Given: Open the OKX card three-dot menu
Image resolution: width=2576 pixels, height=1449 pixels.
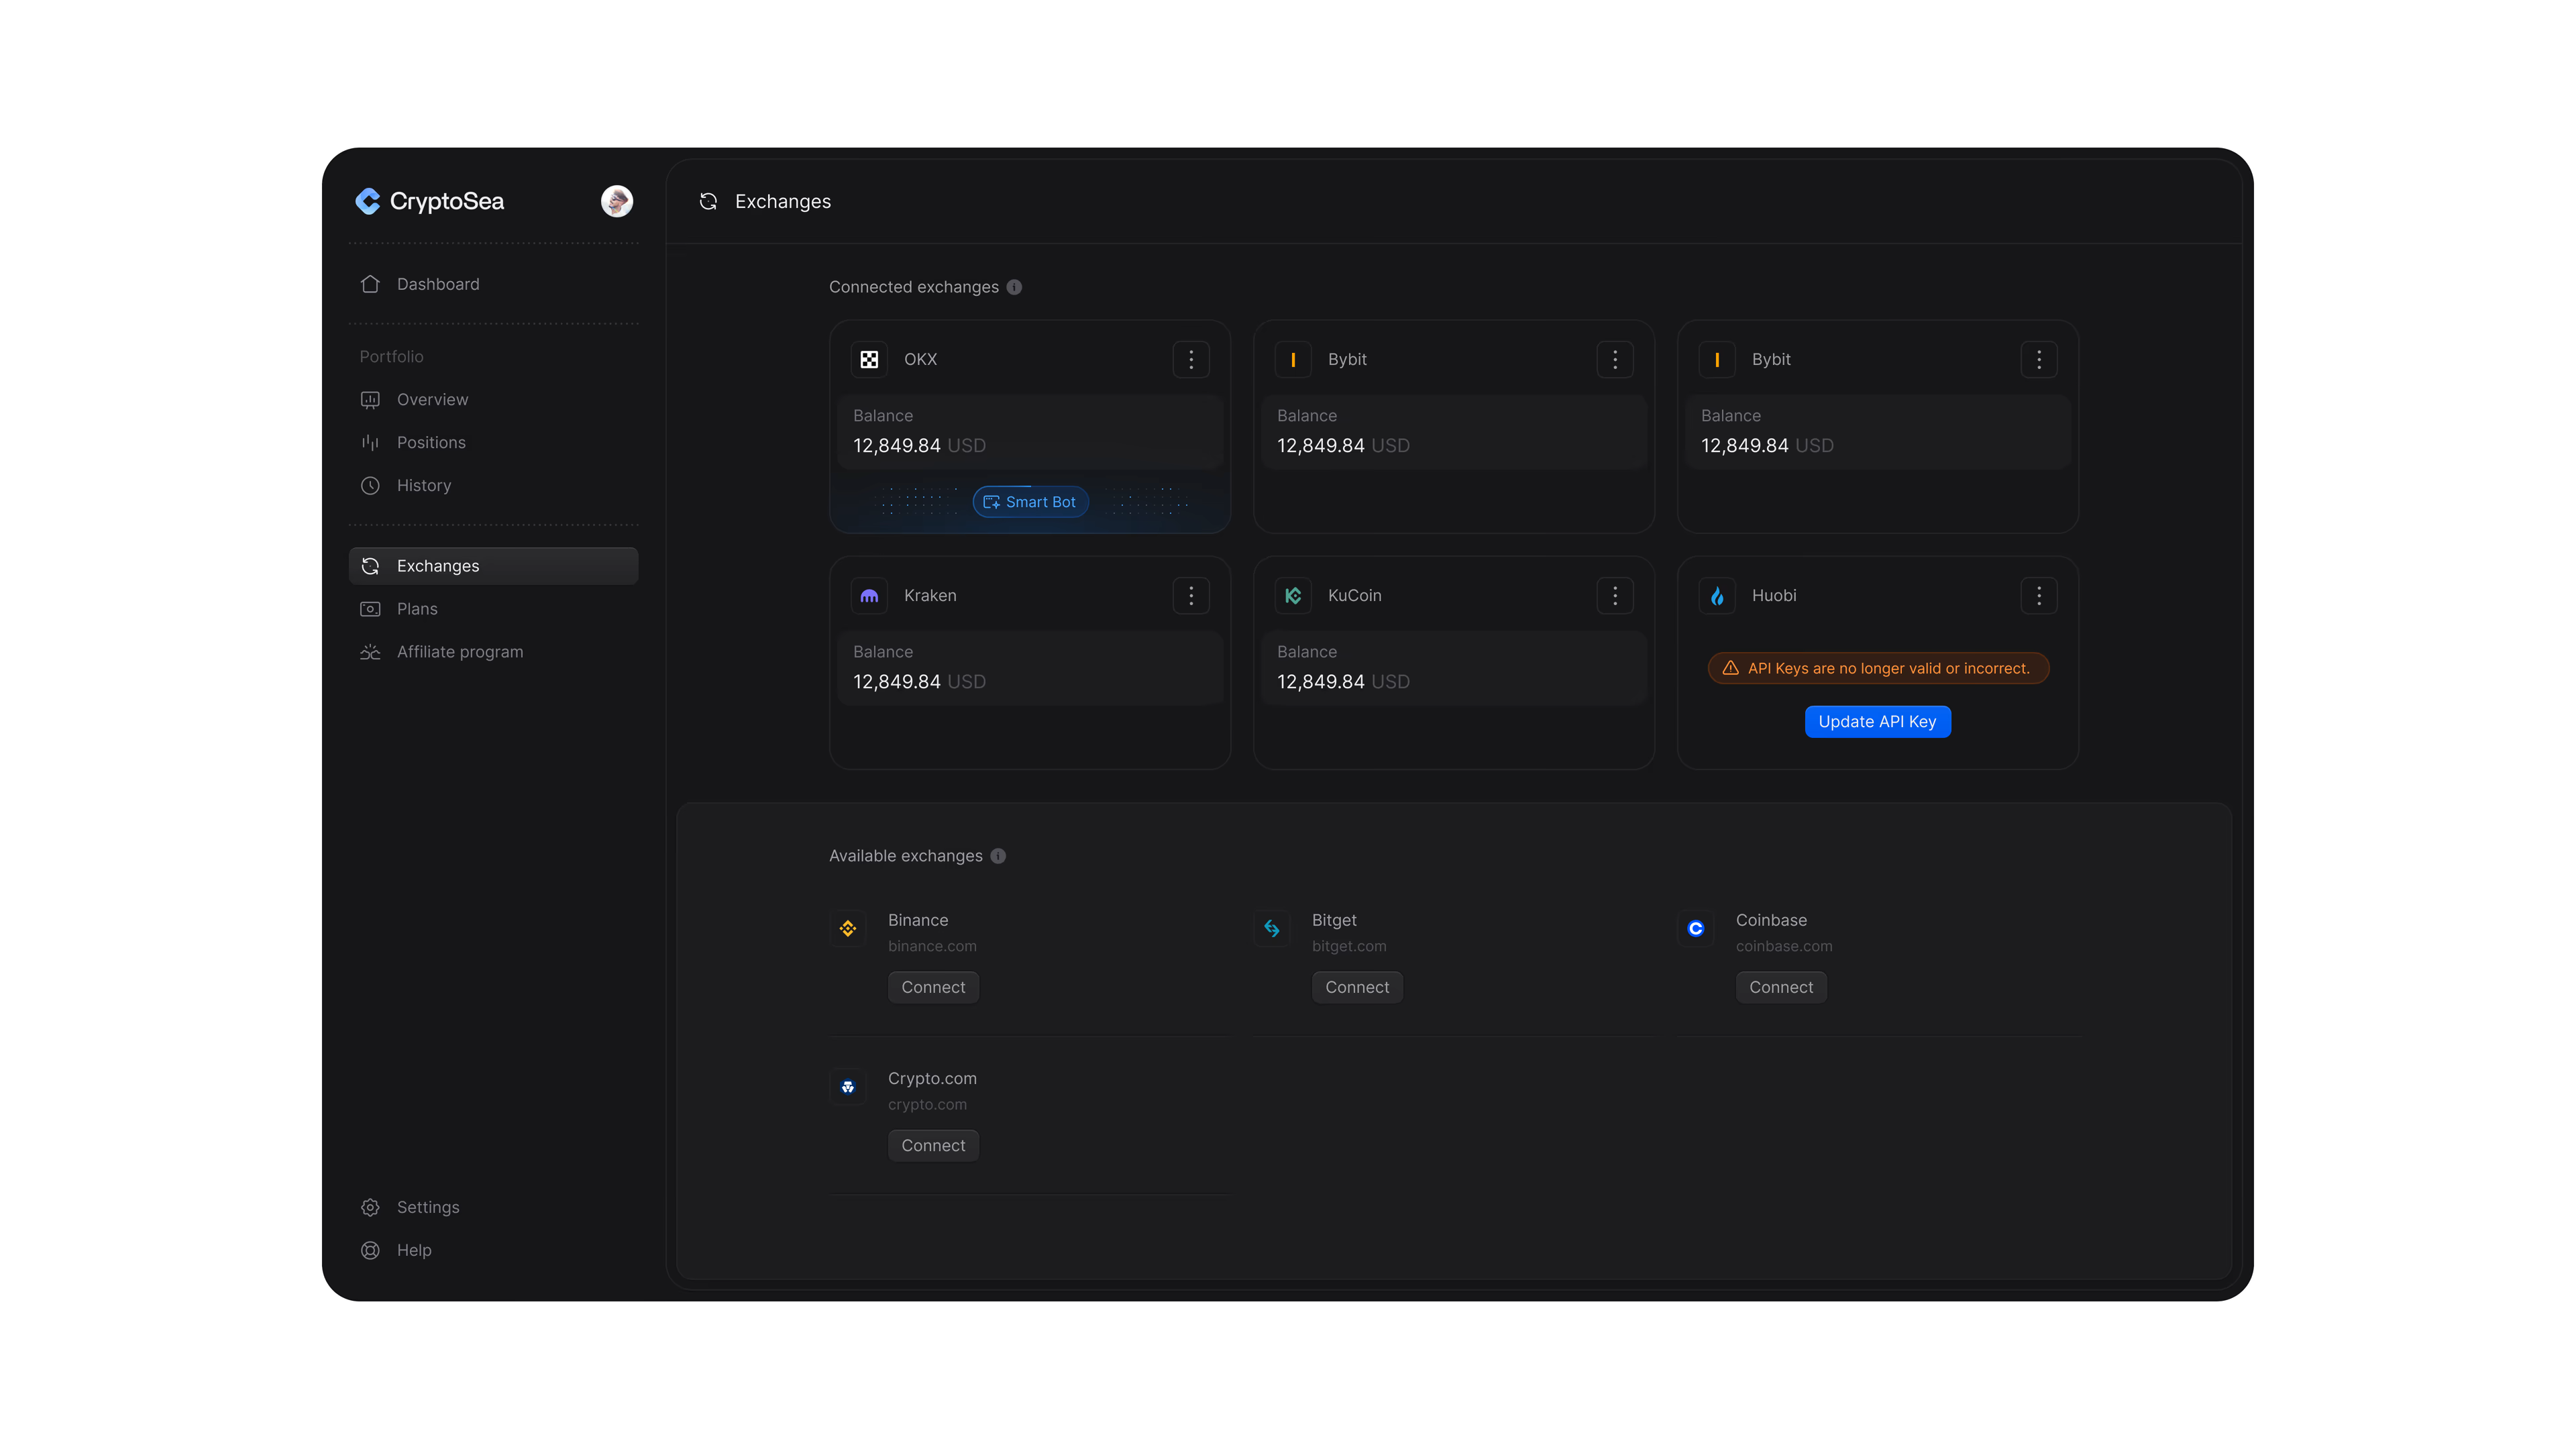Looking at the screenshot, I should (1190, 359).
